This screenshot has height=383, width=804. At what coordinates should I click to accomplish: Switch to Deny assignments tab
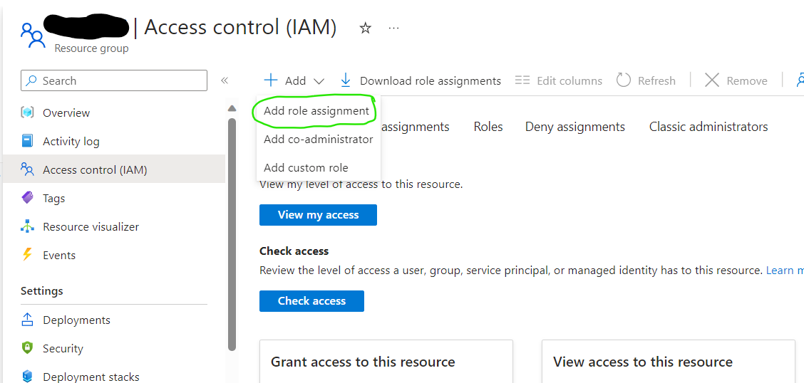coord(574,127)
